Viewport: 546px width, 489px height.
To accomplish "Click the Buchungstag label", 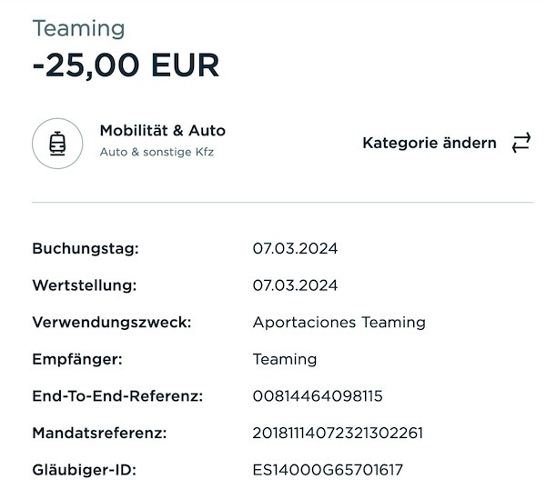I will click(x=86, y=249).
